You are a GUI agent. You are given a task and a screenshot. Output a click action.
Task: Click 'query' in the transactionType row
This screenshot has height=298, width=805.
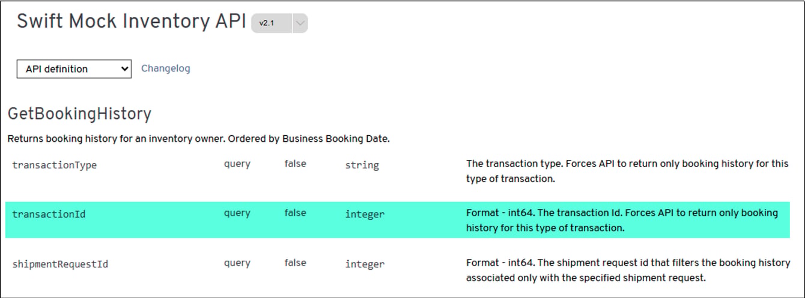click(x=237, y=164)
